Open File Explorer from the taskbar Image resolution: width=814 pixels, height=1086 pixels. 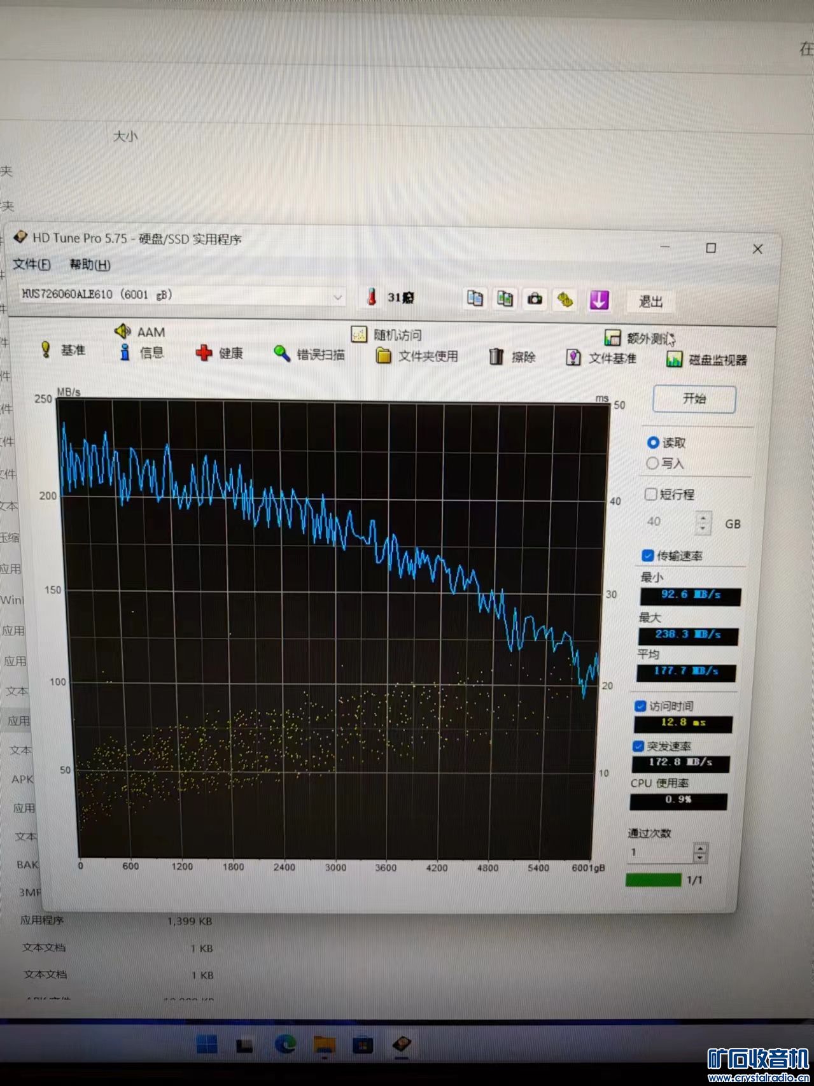tap(325, 1045)
